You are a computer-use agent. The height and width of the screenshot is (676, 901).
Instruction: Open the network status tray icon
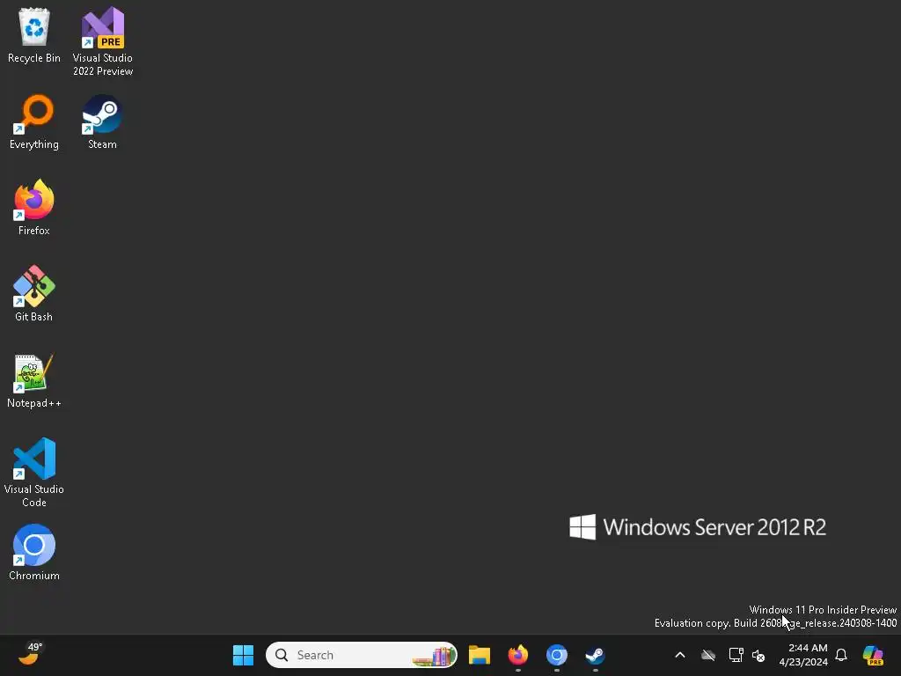coord(736,655)
